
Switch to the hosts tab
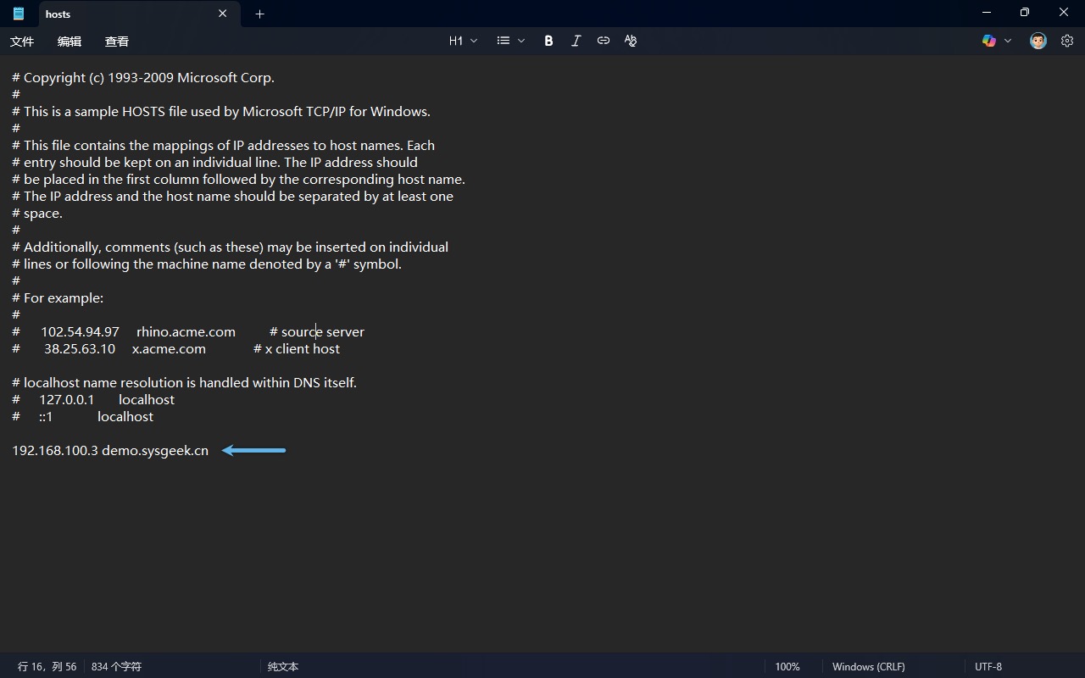tap(119, 14)
